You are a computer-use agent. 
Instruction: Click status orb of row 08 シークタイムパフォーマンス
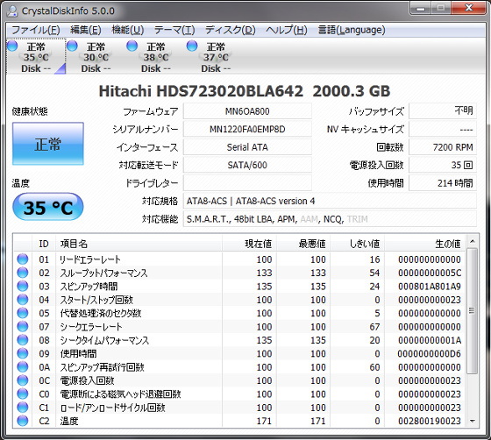click(23, 340)
